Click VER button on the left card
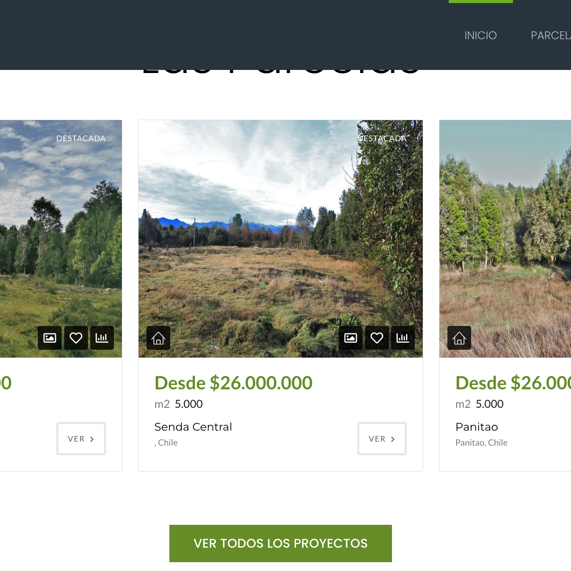 tap(81, 439)
